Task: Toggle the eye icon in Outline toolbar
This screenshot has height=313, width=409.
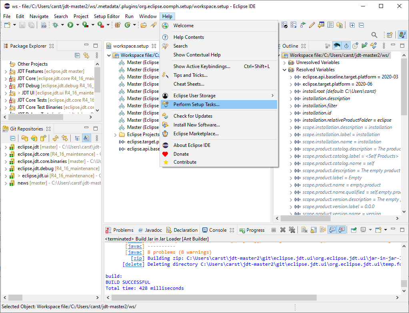Action: (x=337, y=46)
